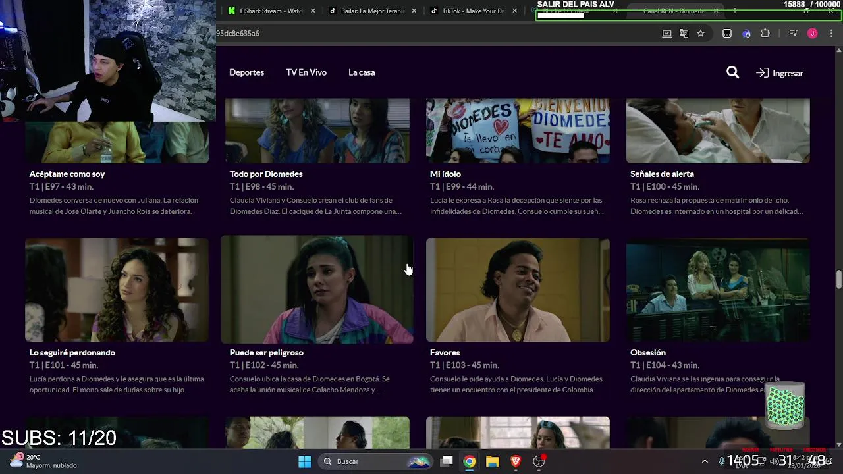Screen dimensions: 843x474
Task: Open episode title Lo seguiré perdonando
Action: click(72, 352)
